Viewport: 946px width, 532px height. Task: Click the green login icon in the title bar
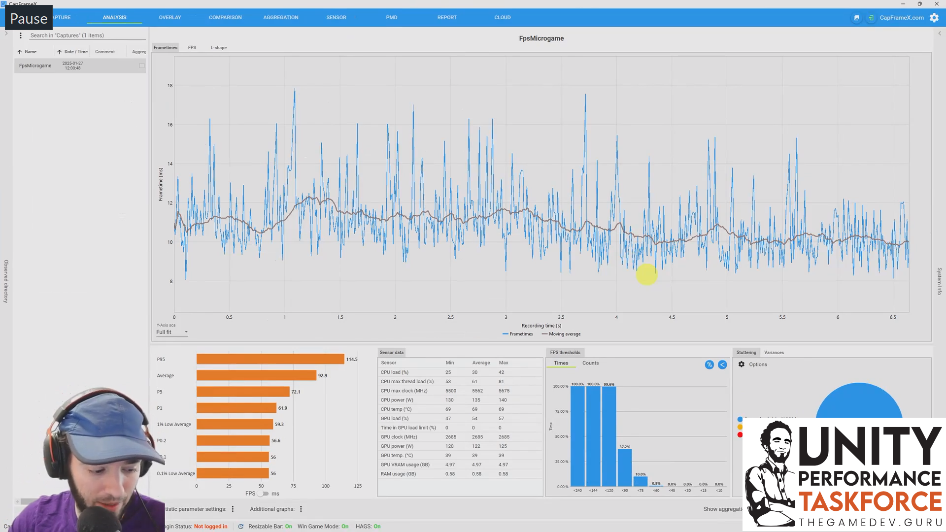[x=871, y=18]
